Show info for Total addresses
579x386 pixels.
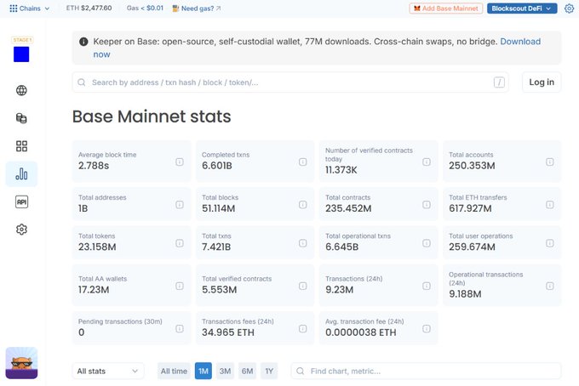click(x=180, y=204)
